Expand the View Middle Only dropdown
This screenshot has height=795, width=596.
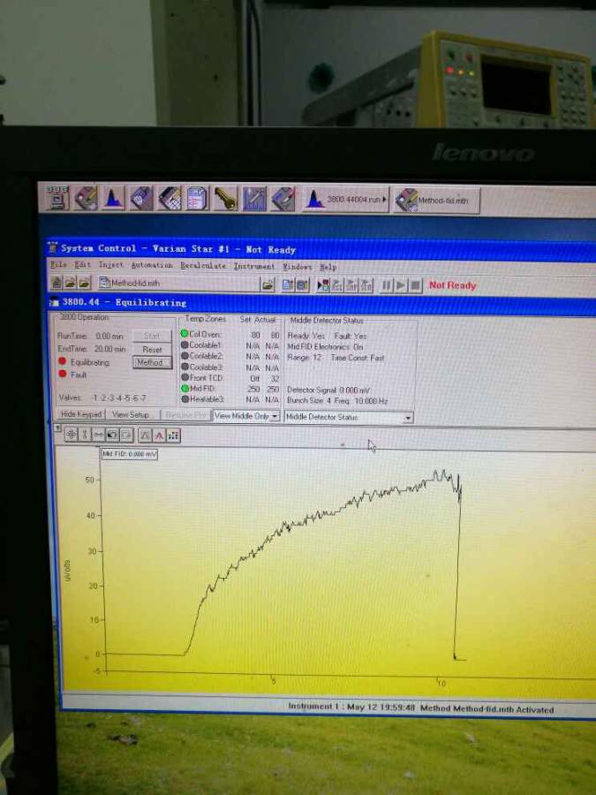pos(275,416)
